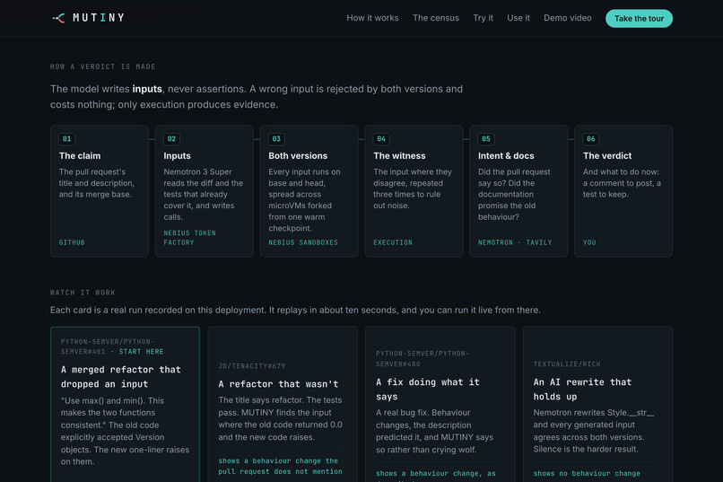This screenshot has width=723, height=482.
Task: Click the EXECUTION tag label
Action: tap(393, 242)
